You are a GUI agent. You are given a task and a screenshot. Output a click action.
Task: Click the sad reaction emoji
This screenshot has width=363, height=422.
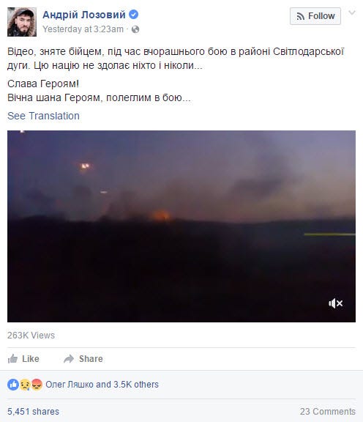25,385
